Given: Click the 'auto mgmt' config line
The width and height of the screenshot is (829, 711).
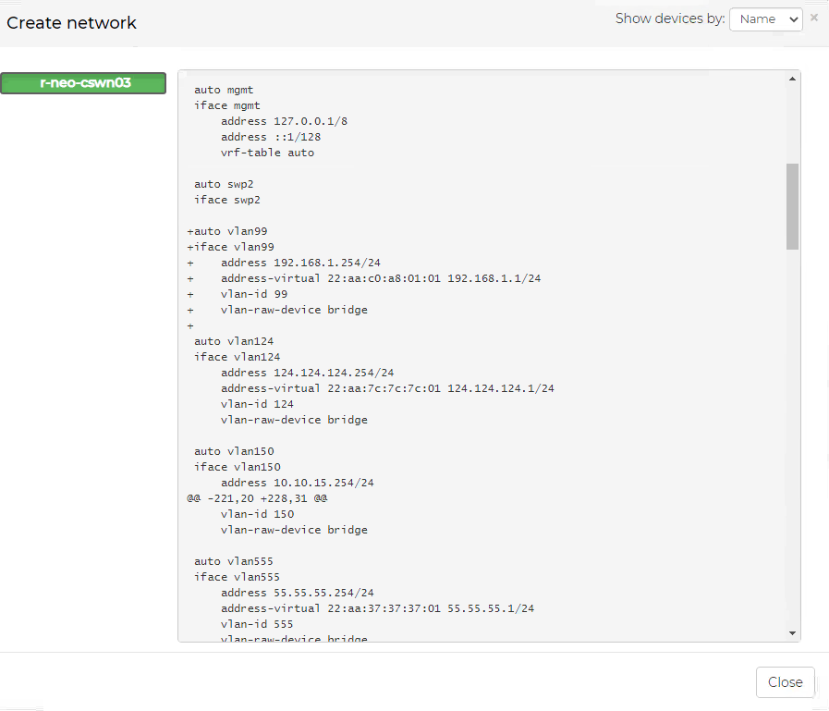Looking at the screenshot, I should (x=224, y=90).
